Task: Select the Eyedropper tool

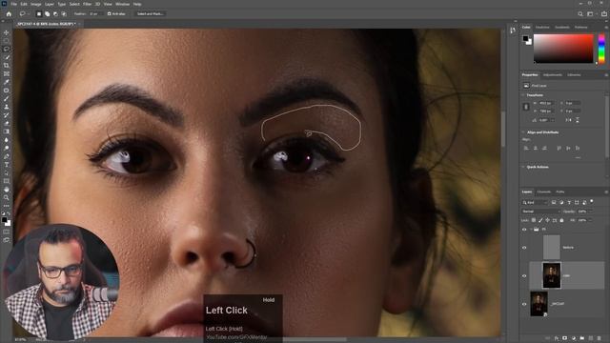Action: pyautogui.click(x=7, y=82)
